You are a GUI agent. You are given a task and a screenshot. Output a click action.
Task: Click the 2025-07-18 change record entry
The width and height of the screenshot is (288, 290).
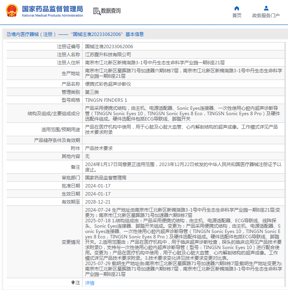click(183, 239)
